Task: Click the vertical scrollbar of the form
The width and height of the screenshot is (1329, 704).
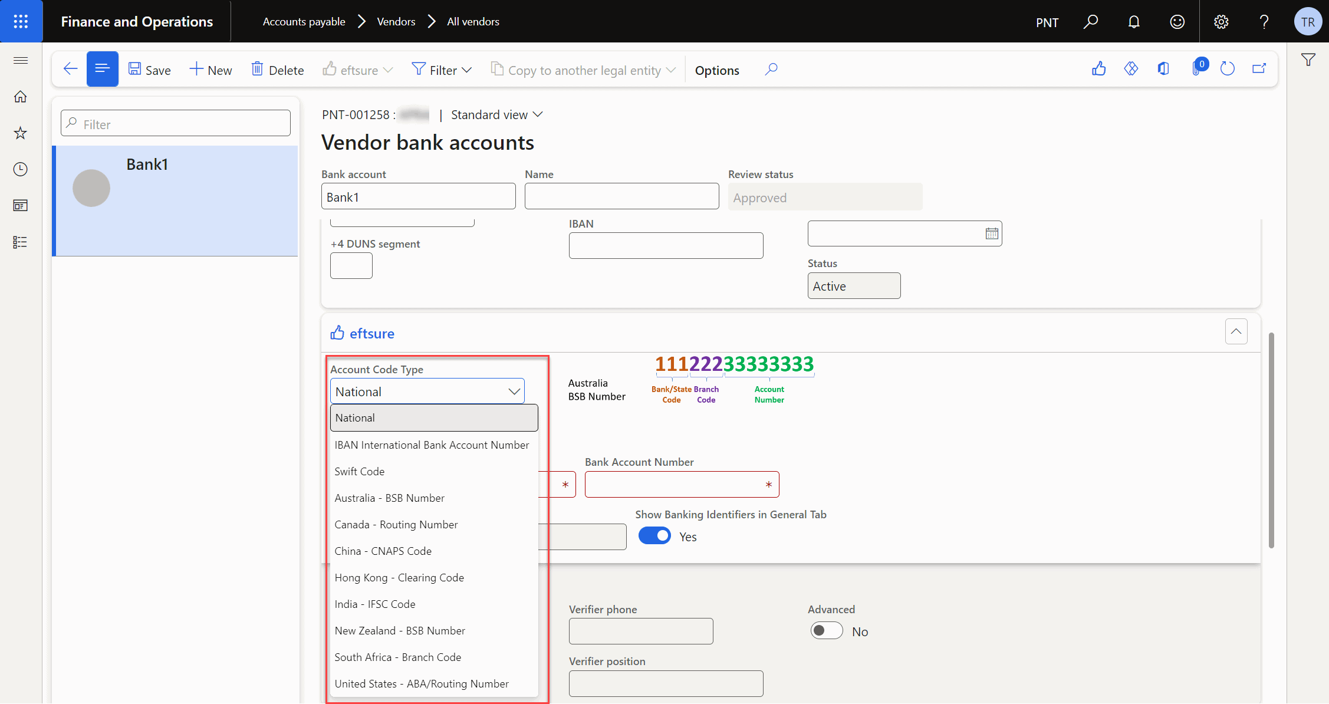Action: pos(1271,440)
